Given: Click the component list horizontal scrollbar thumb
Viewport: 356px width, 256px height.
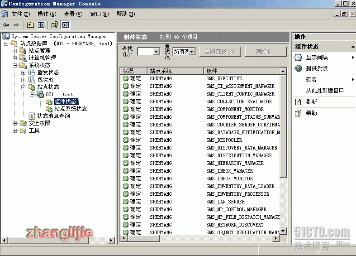Looking at the screenshot, I should pyautogui.click(x=143, y=238).
